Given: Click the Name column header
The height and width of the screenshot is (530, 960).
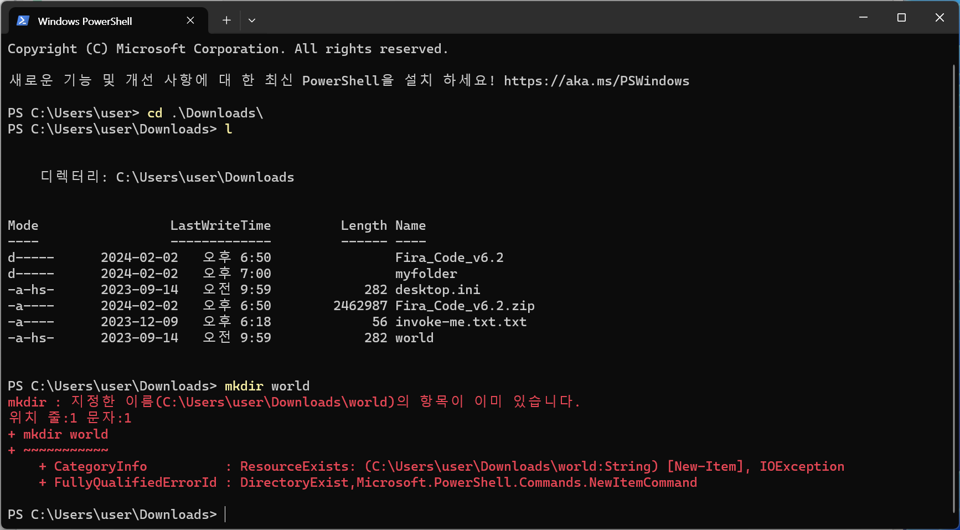Looking at the screenshot, I should pos(411,225).
